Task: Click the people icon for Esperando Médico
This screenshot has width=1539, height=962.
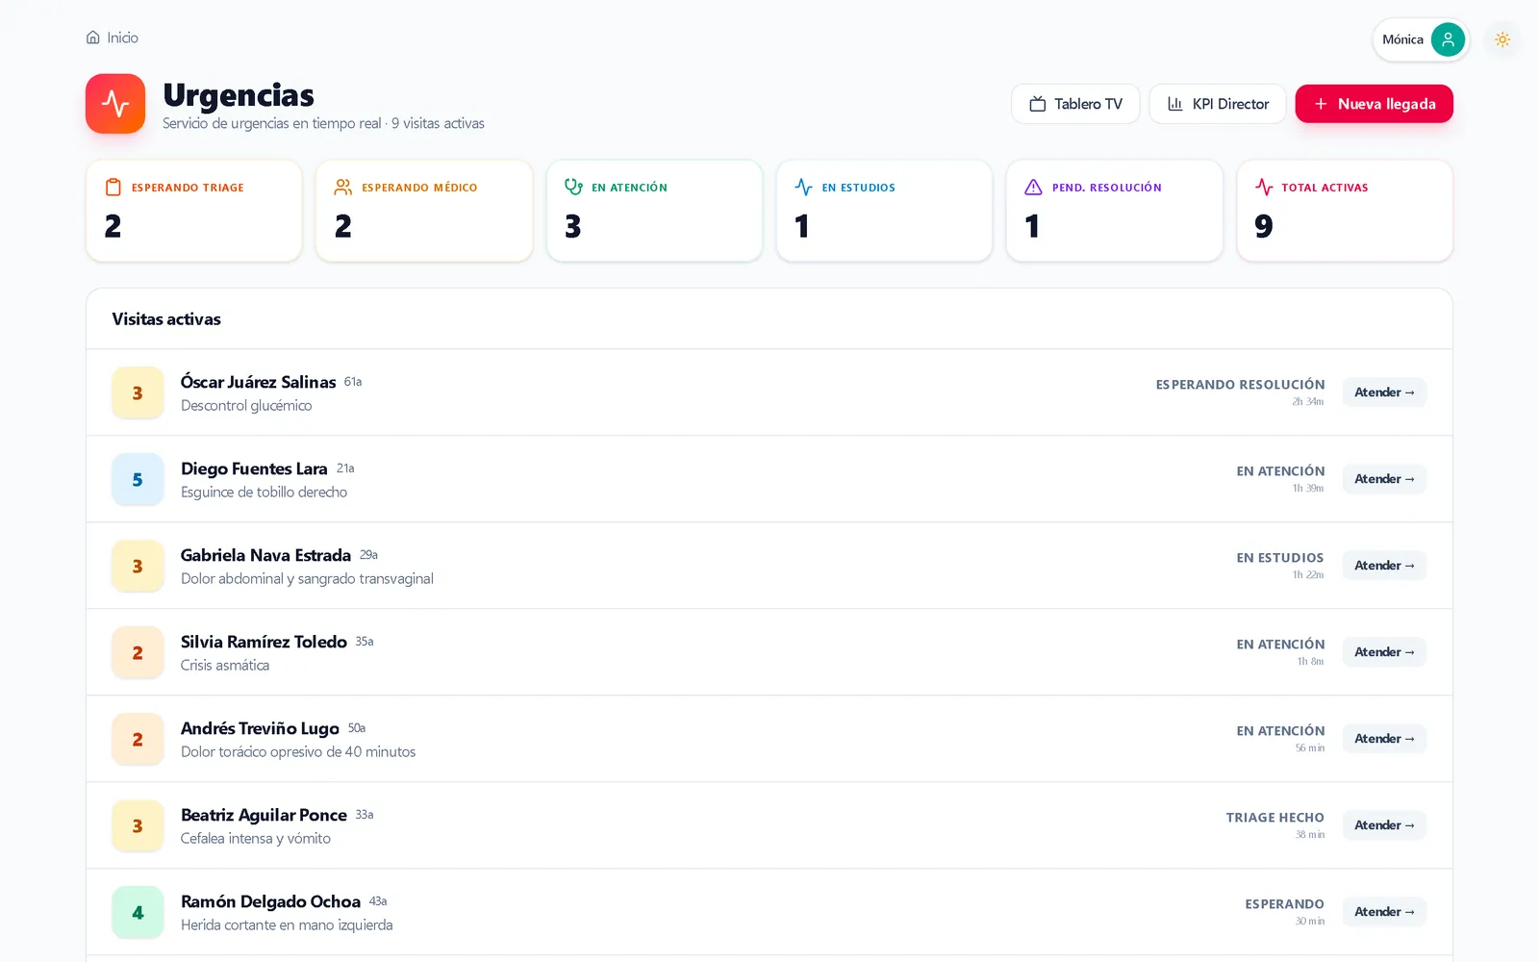Action: point(343,188)
